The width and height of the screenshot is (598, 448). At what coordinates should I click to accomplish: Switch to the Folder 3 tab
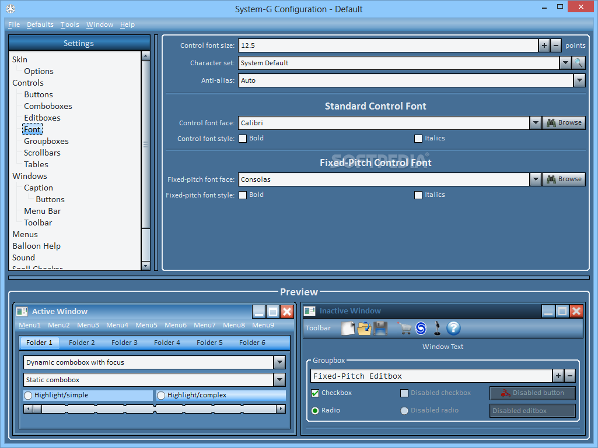(x=124, y=343)
